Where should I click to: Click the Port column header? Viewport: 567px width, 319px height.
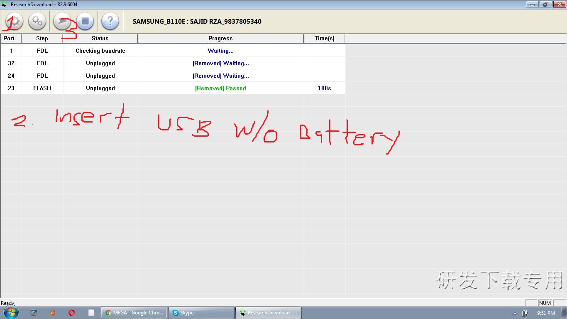pyautogui.click(x=11, y=38)
